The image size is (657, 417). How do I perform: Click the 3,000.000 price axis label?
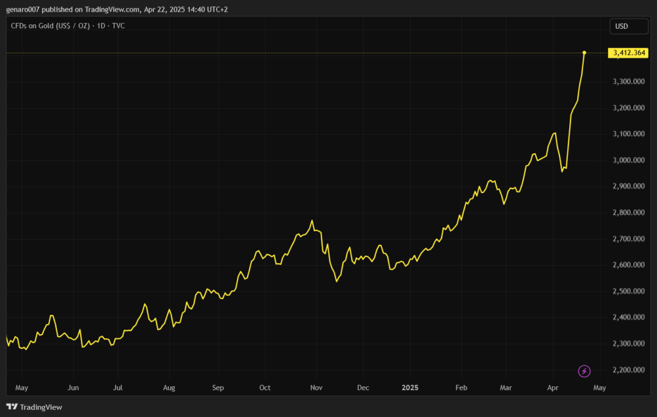pos(629,160)
